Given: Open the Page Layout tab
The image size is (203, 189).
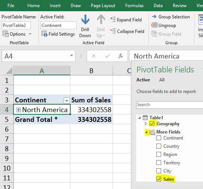Looking at the screenshot, I should coord(103,6).
